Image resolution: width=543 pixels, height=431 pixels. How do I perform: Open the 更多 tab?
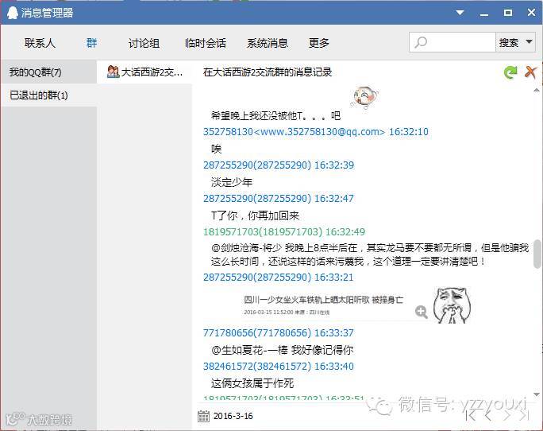(x=319, y=43)
